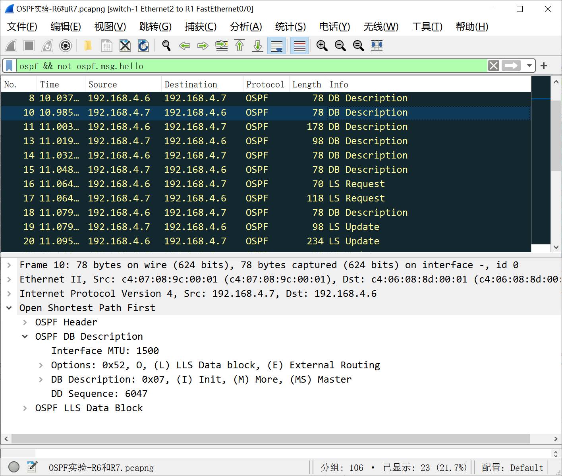The image size is (562, 476).
Task: Go to the first packet
Action: click(239, 46)
